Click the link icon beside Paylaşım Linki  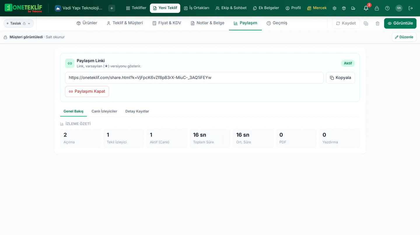(x=70, y=63)
